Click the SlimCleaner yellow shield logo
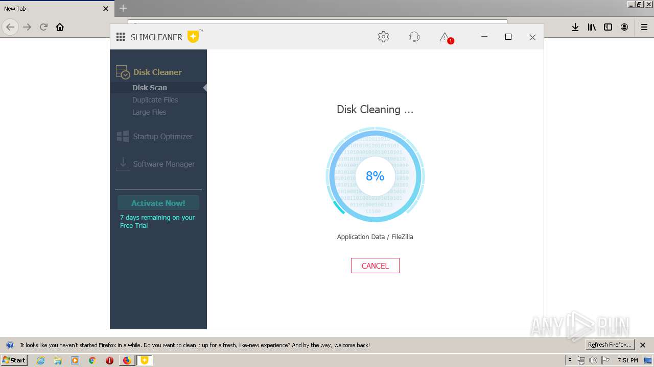 click(193, 36)
